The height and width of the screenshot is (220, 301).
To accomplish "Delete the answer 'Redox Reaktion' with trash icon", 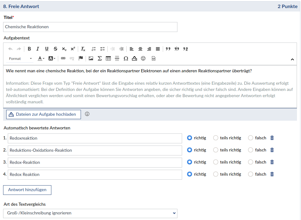I will (x=272, y=174).
